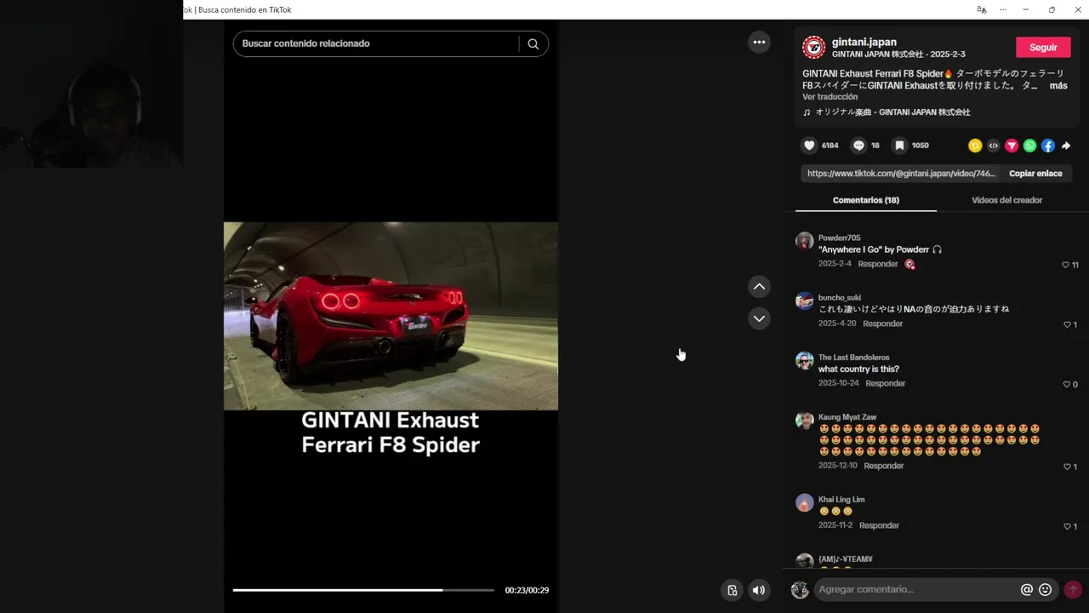This screenshot has width=1089, height=613.
Task: Click Copiar enlace button
Action: (1035, 174)
